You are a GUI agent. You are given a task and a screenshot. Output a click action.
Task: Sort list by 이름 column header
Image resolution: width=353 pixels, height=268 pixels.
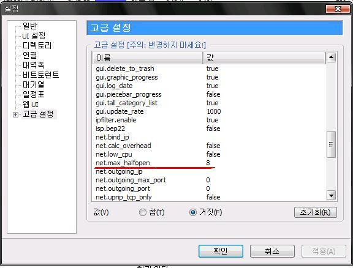click(148, 58)
